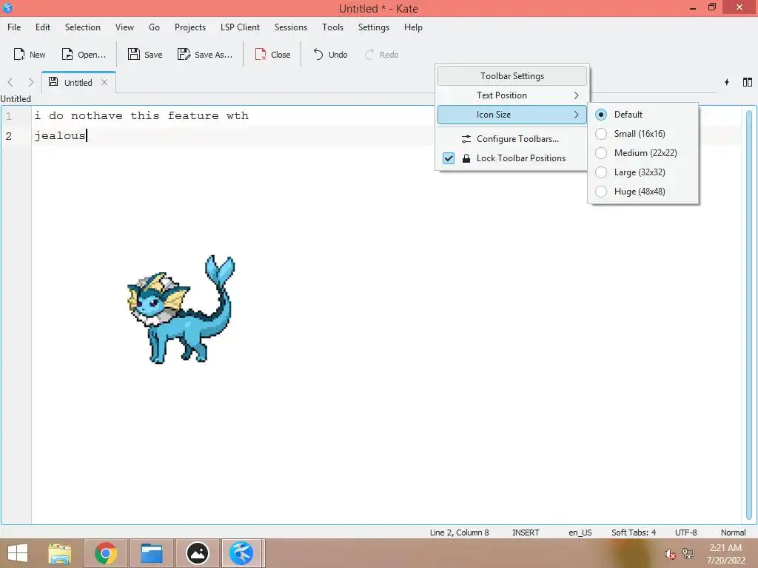Switch to the Untitled document tab

click(78, 82)
